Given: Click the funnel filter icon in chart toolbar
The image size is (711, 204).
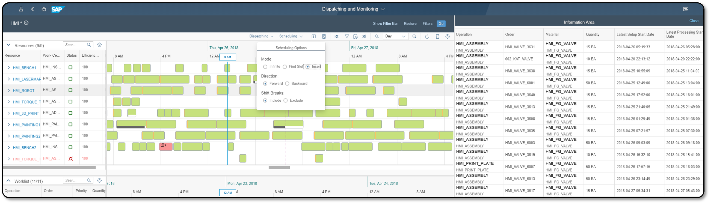Looking at the screenshot, I should [347, 36].
